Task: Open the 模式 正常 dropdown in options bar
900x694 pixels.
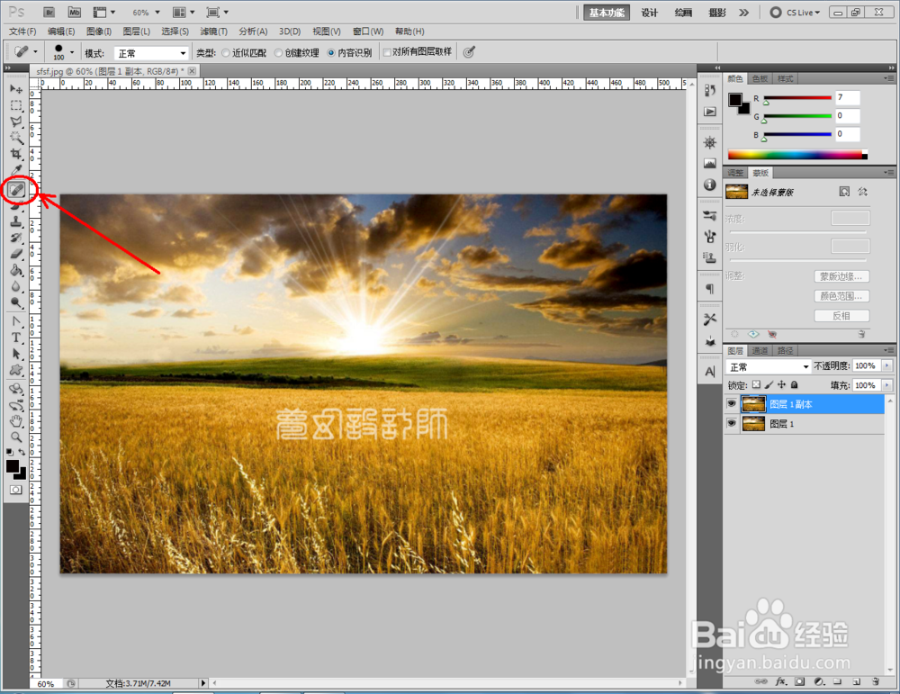Action: click(151, 53)
